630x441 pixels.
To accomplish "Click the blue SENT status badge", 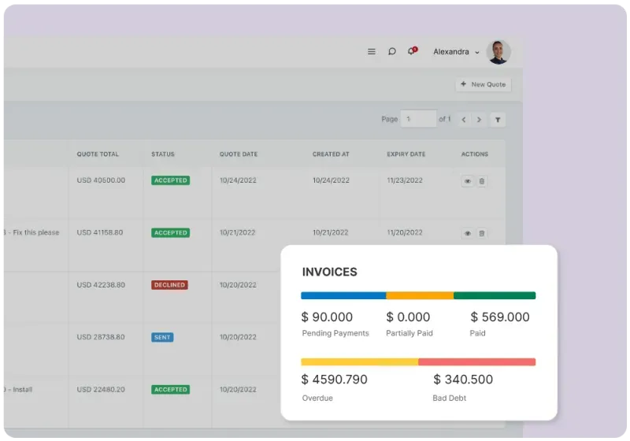I will click(x=162, y=337).
